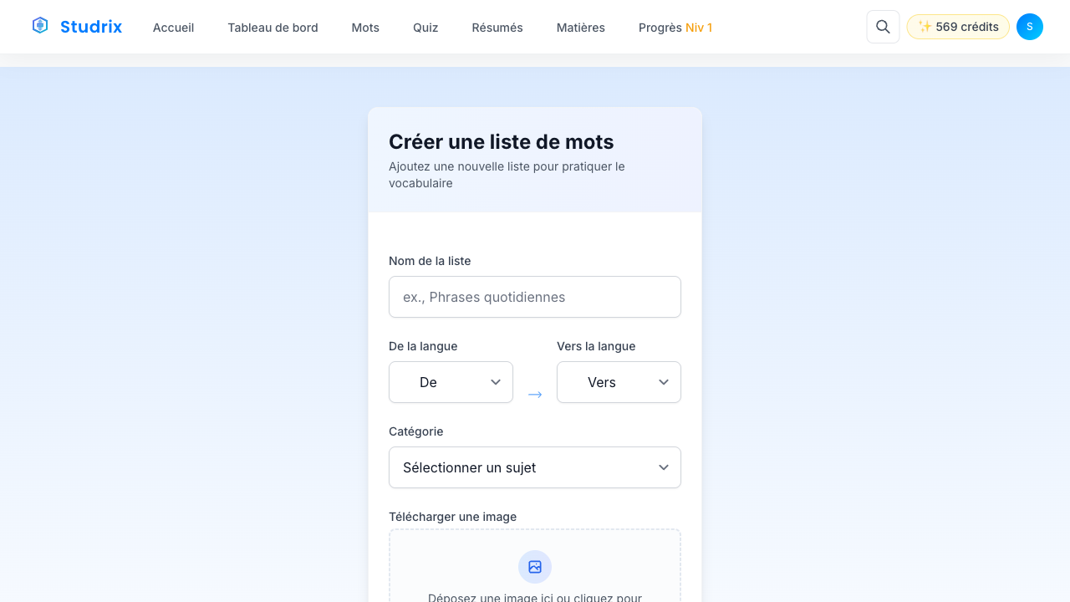
Task: Click the Studrix brand name link
Action: tap(91, 27)
